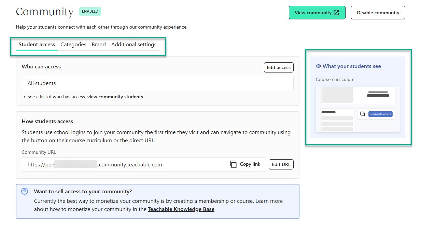Click the Disable community button

[378, 13]
